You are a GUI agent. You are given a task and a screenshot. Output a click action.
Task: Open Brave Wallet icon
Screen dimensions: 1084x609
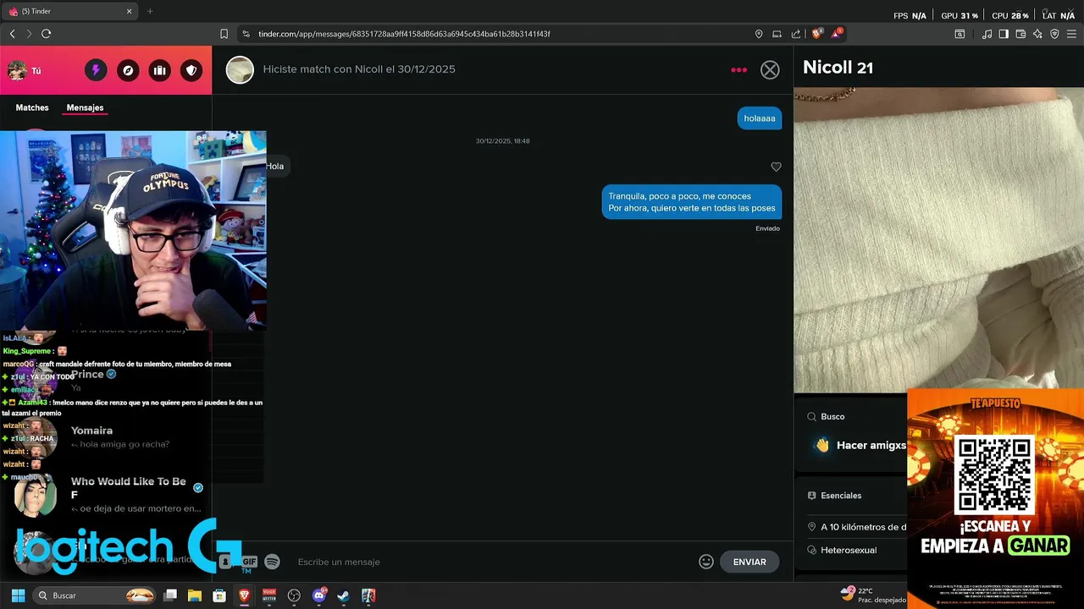1020,34
